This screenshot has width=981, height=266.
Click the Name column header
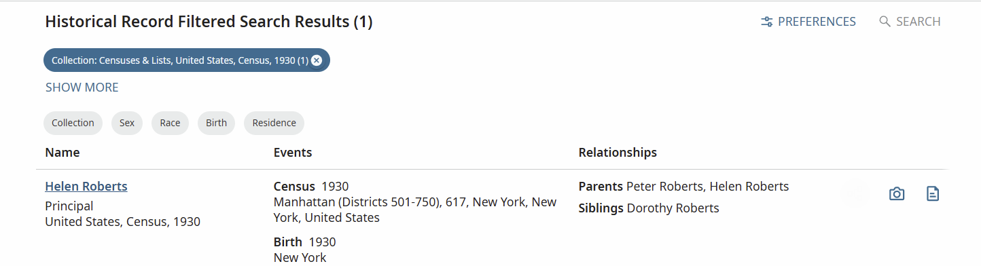[63, 153]
